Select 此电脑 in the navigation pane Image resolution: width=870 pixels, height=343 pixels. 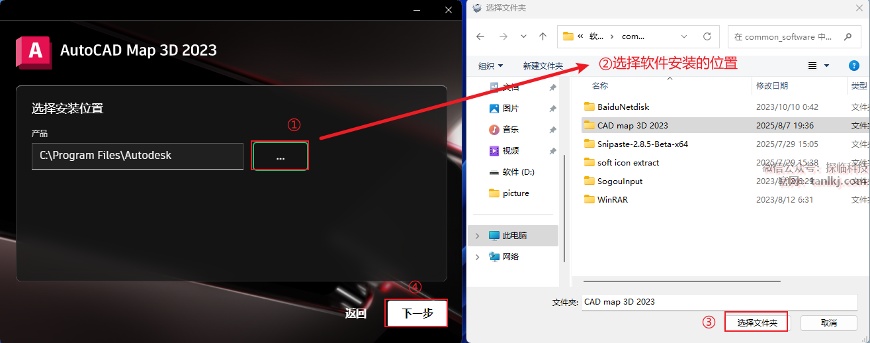(514, 235)
